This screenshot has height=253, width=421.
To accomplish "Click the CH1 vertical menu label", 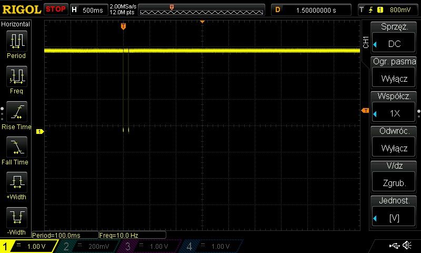I will pyautogui.click(x=366, y=42).
